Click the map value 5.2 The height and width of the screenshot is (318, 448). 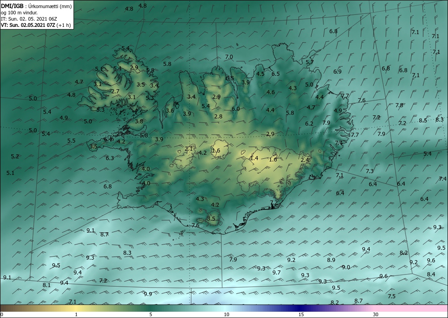[x=15, y=157]
